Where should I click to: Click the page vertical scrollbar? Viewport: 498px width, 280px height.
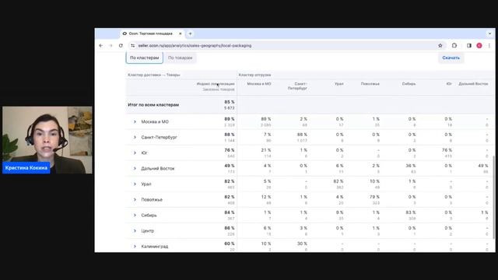pos(493,197)
